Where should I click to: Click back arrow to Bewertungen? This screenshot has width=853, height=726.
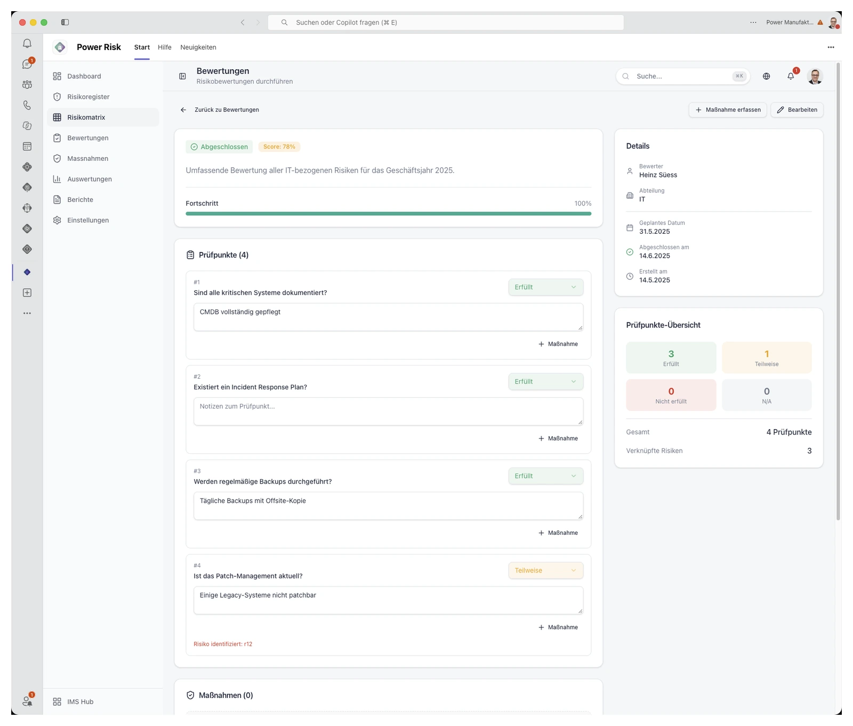pos(183,110)
